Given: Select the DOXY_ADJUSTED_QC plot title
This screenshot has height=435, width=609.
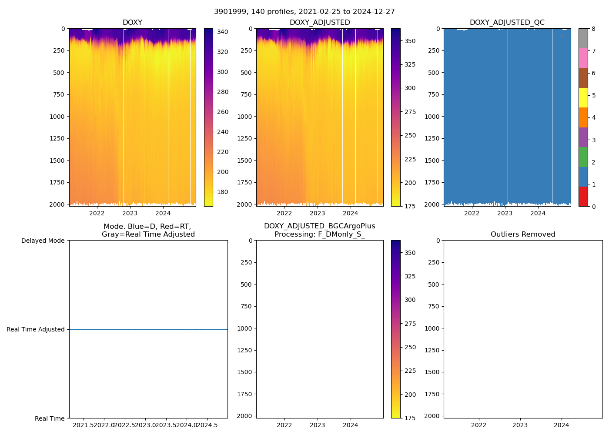Looking at the screenshot, I should click(507, 22).
